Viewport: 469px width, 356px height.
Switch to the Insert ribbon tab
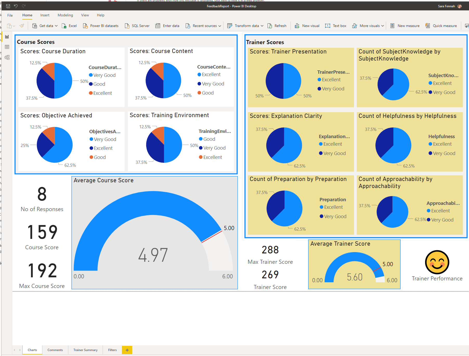click(x=45, y=15)
